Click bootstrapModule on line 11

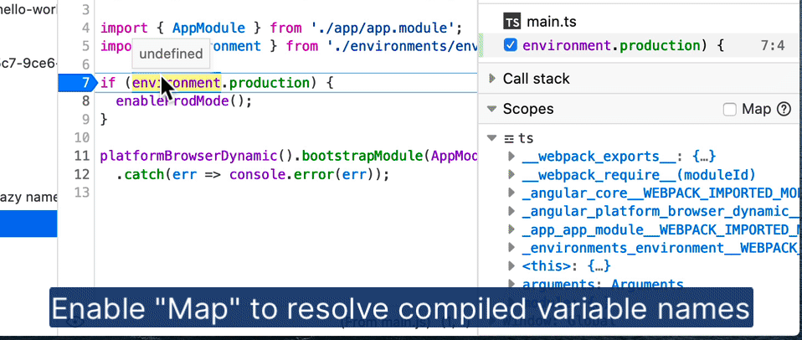coord(363,156)
